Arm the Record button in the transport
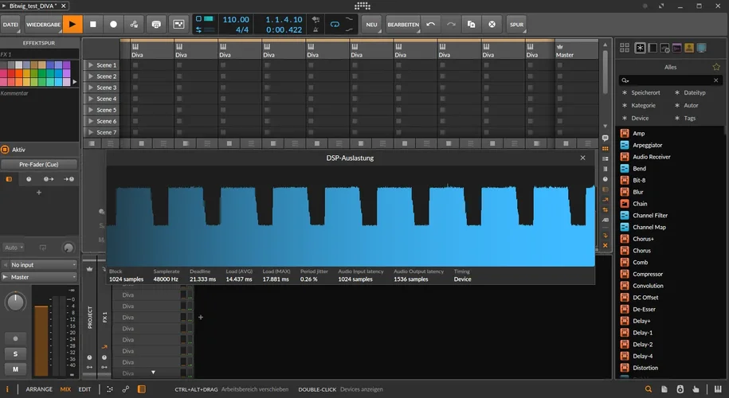The image size is (729, 398). tap(113, 24)
